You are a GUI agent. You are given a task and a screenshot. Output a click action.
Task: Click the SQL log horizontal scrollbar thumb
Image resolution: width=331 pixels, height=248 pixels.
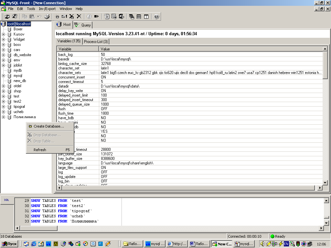[x=39, y=228]
